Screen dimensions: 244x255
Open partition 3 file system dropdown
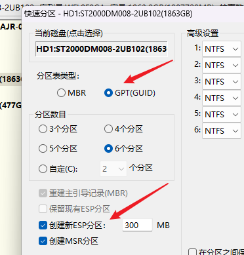(222, 82)
